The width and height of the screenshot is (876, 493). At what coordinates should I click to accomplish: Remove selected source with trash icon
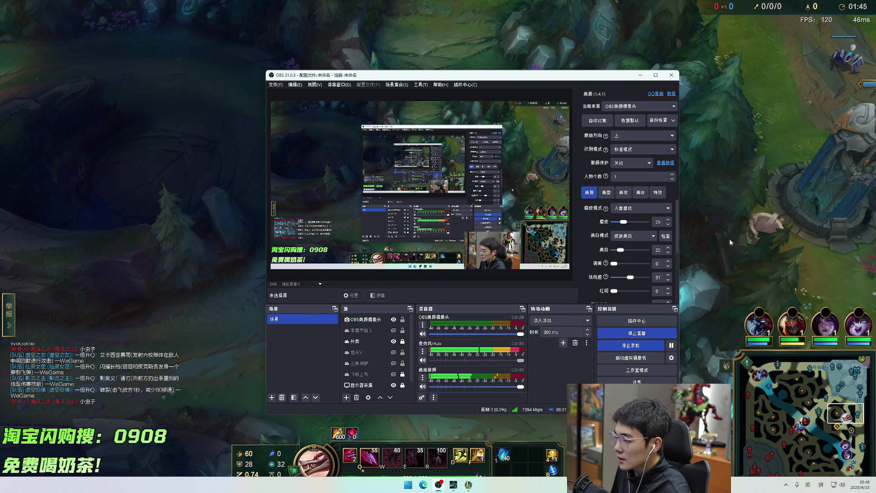pyautogui.click(x=357, y=398)
